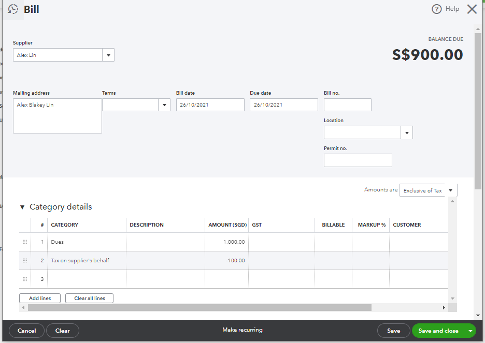Close the Bill form with the X icon
This screenshot has width=485, height=343.
coord(472,8)
